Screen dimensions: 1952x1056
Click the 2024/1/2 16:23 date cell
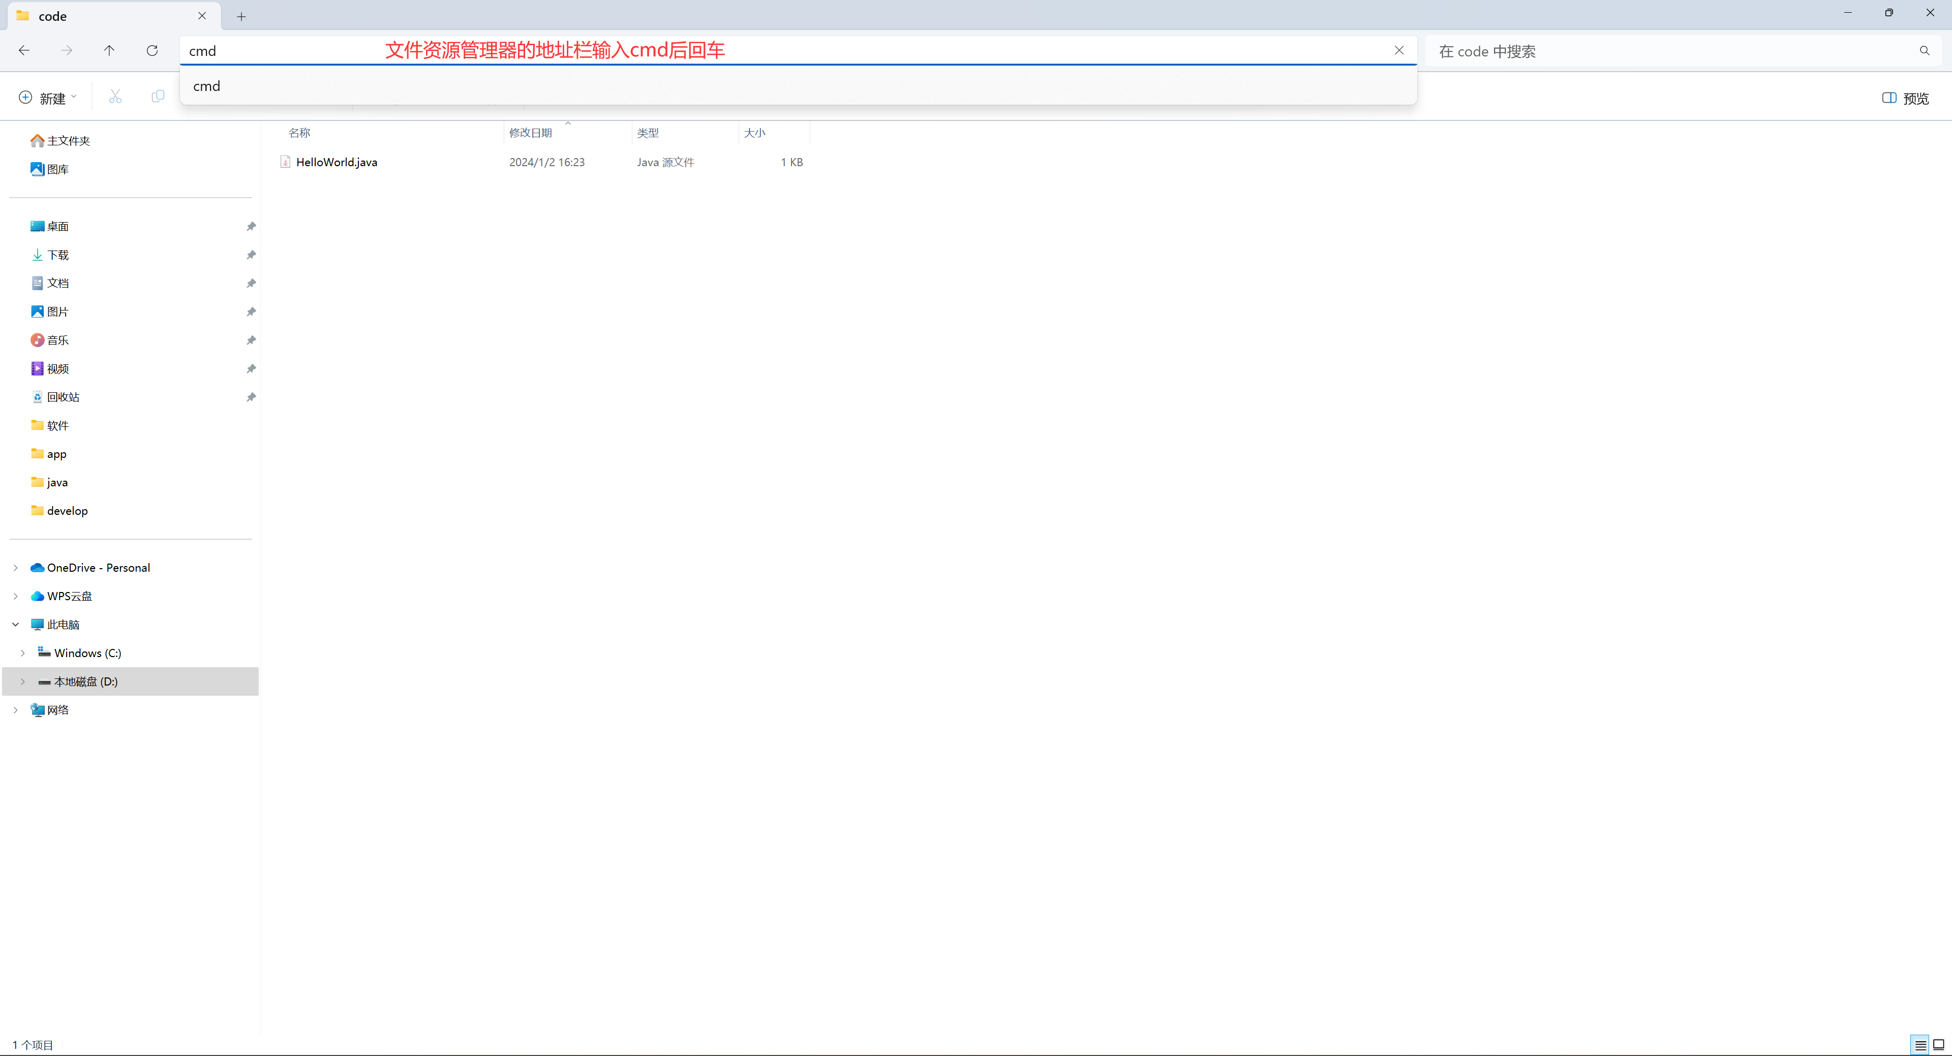tap(547, 162)
